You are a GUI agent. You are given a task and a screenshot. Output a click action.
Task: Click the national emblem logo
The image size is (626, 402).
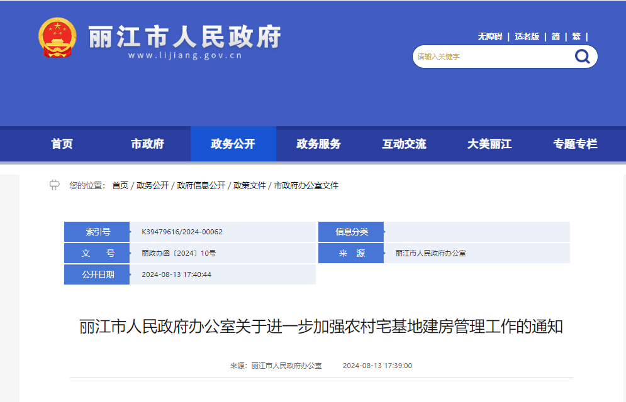tap(57, 38)
